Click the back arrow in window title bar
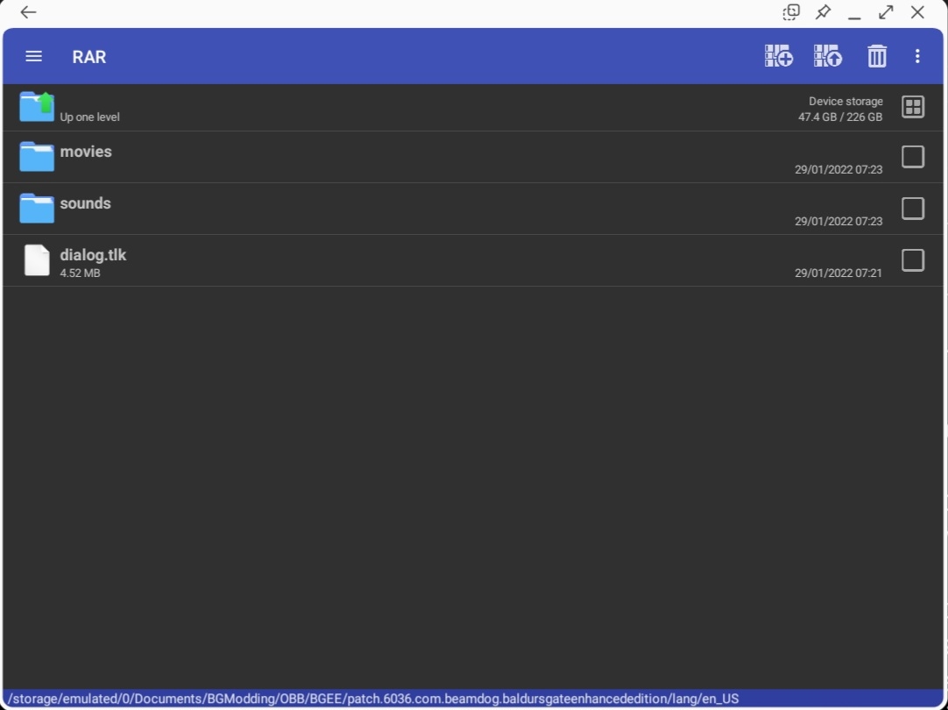Viewport: 948px width, 710px height. (x=28, y=12)
